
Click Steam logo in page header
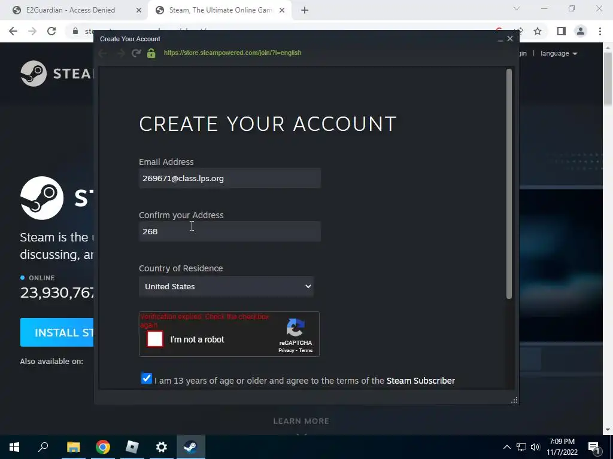57,74
